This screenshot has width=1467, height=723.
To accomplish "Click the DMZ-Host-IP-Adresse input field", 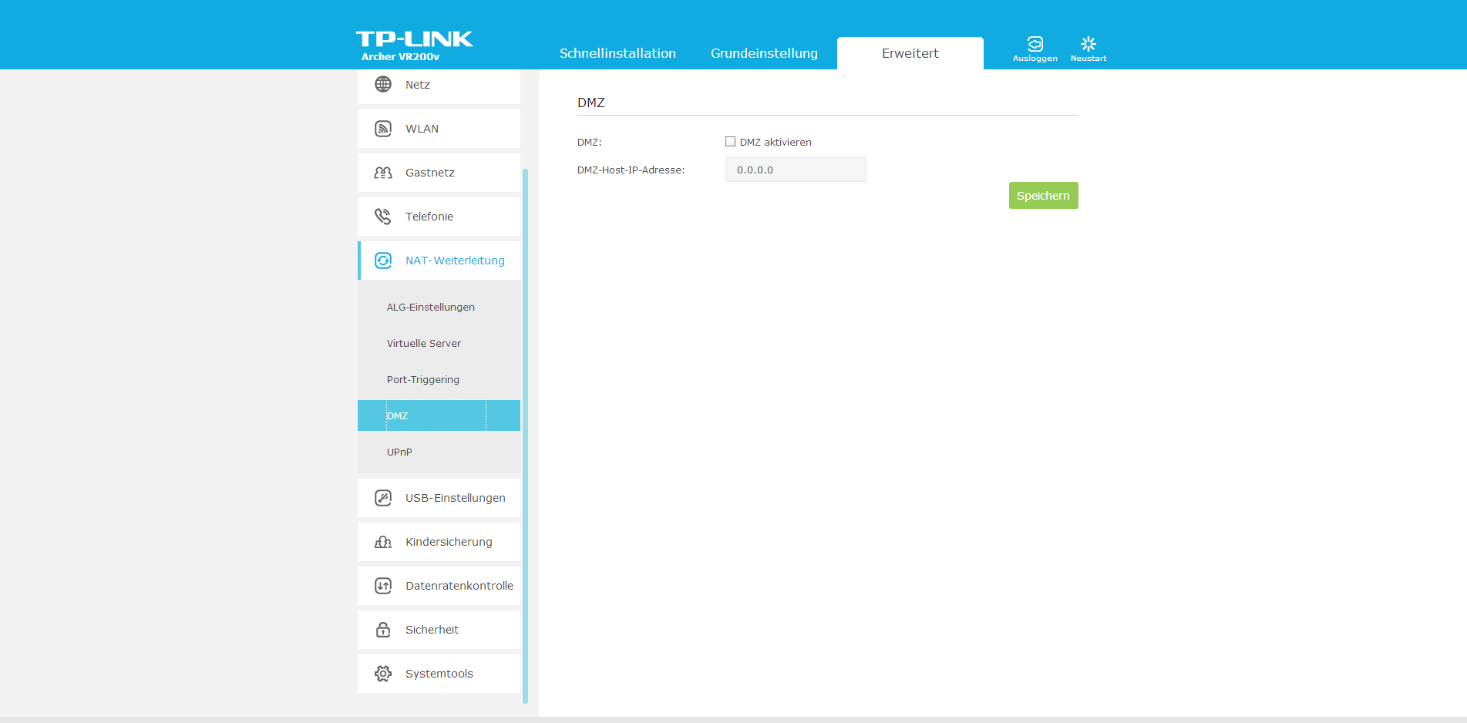I will (x=796, y=170).
